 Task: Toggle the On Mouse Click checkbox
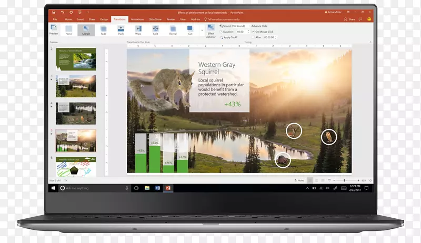(253, 32)
